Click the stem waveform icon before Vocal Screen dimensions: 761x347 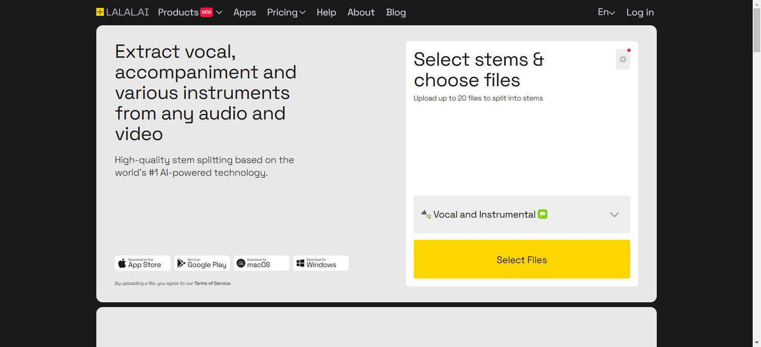(x=426, y=214)
